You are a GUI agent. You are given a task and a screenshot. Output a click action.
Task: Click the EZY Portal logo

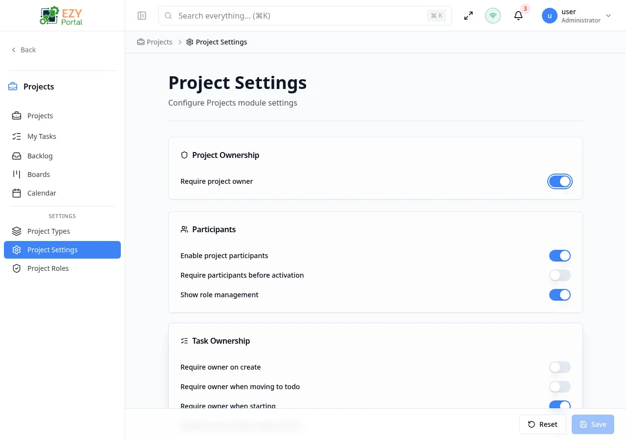tap(62, 16)
